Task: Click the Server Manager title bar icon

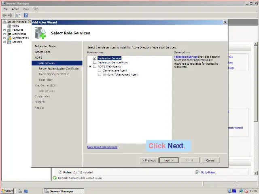Action: click(3, 3)
